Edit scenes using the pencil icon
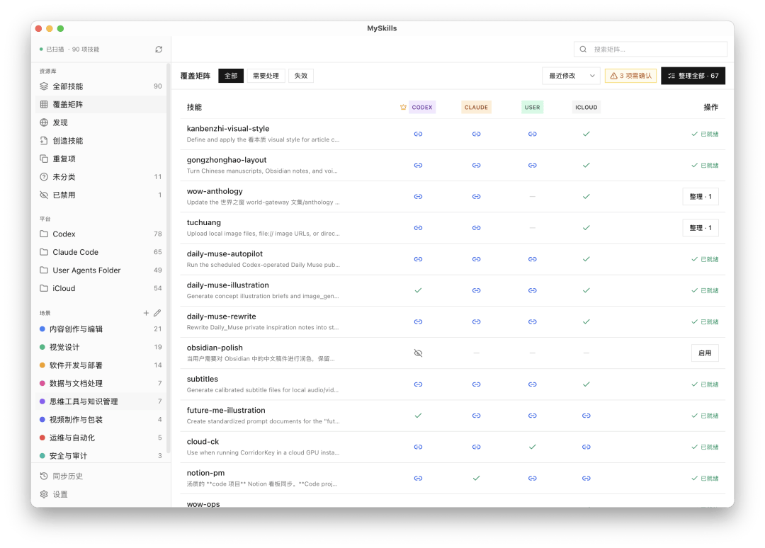This screenshot has height=548, width=765. tap(157, 313)
